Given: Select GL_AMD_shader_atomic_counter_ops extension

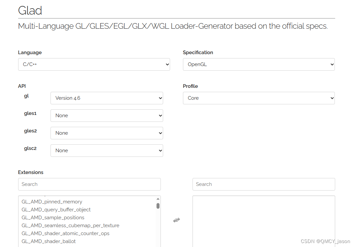Looking at the screenshot, I should coord(65,233).
